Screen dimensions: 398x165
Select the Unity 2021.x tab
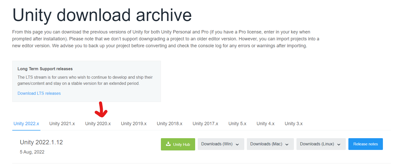point(62,124)
